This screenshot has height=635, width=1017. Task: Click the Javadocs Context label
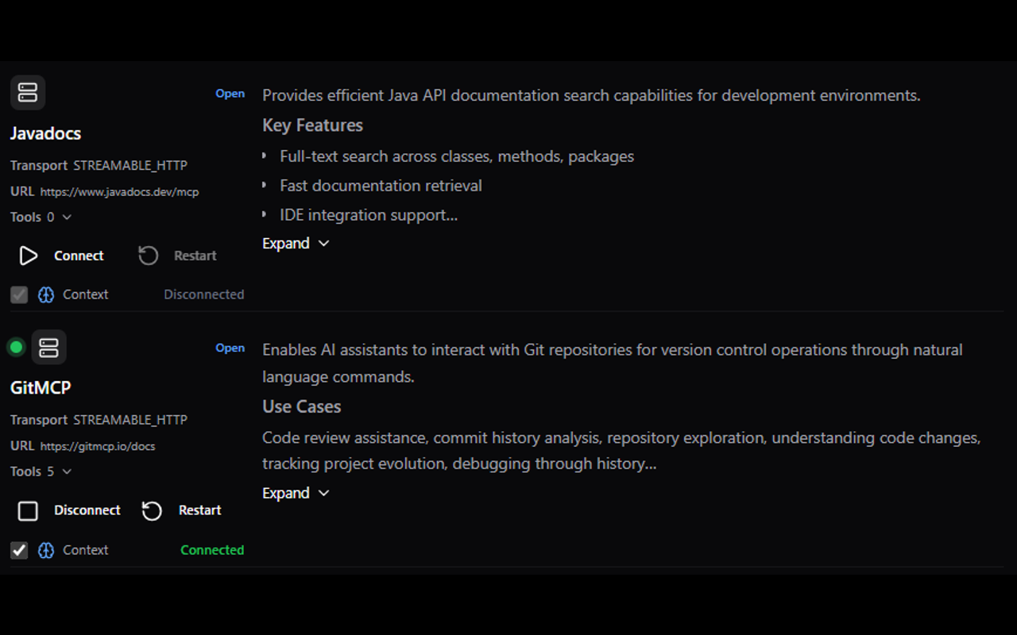86,294
